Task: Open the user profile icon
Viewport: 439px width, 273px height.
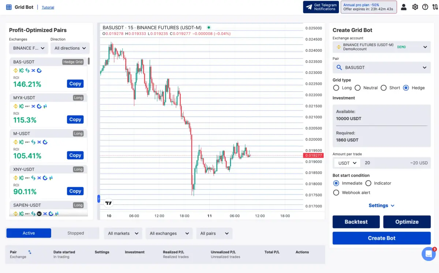Action: tap(404, 7)
